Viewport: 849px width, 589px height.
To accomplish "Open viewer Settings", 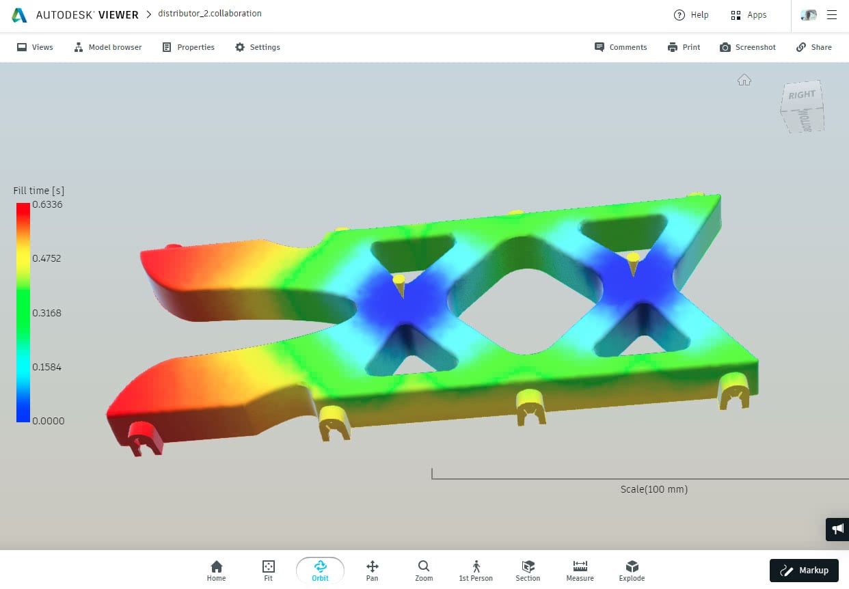I will click(x=257, y=47).
